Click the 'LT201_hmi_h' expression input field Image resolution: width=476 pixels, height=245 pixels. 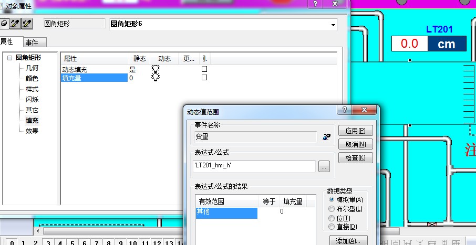(254, 166)
